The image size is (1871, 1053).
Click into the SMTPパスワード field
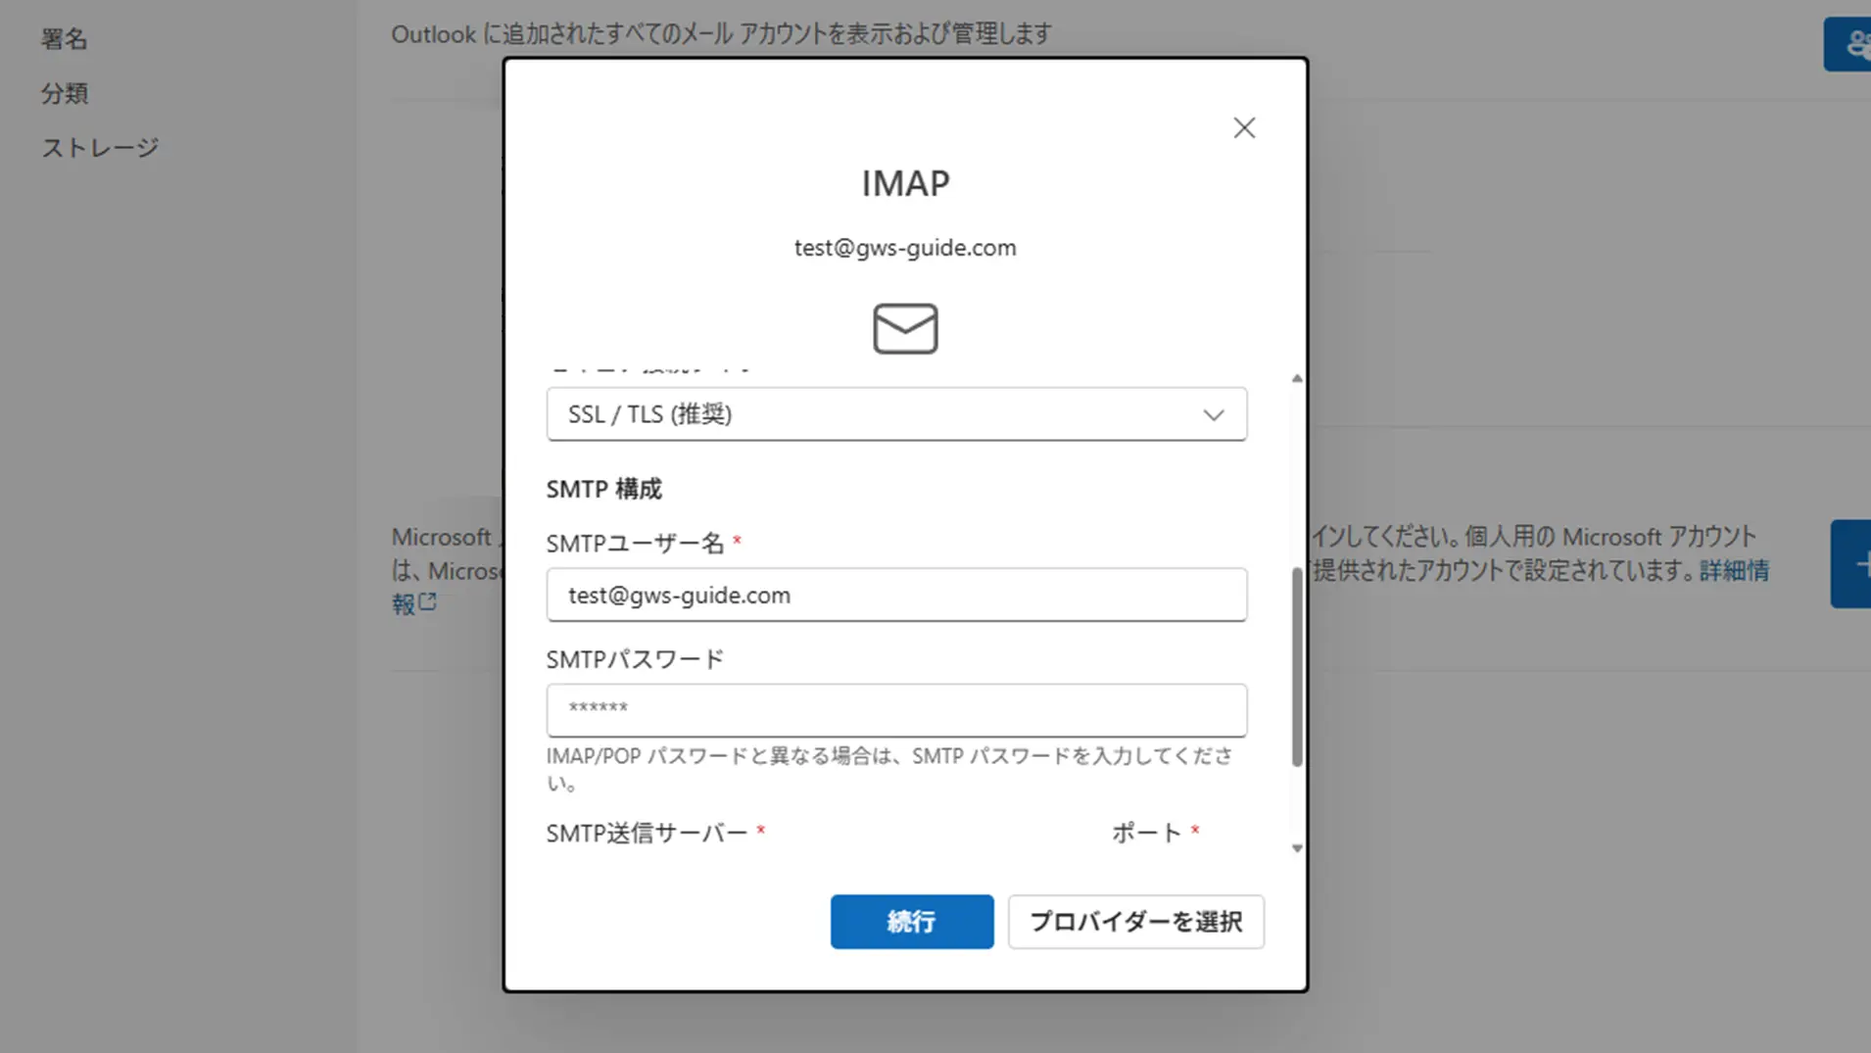(895, 710)
